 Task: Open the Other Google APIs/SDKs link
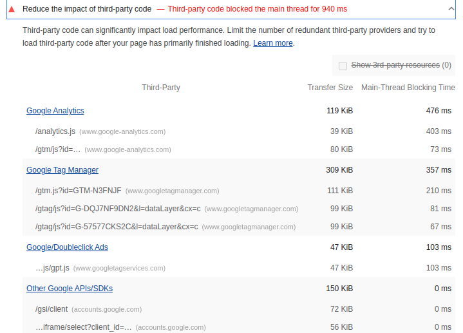pos(70,289)
